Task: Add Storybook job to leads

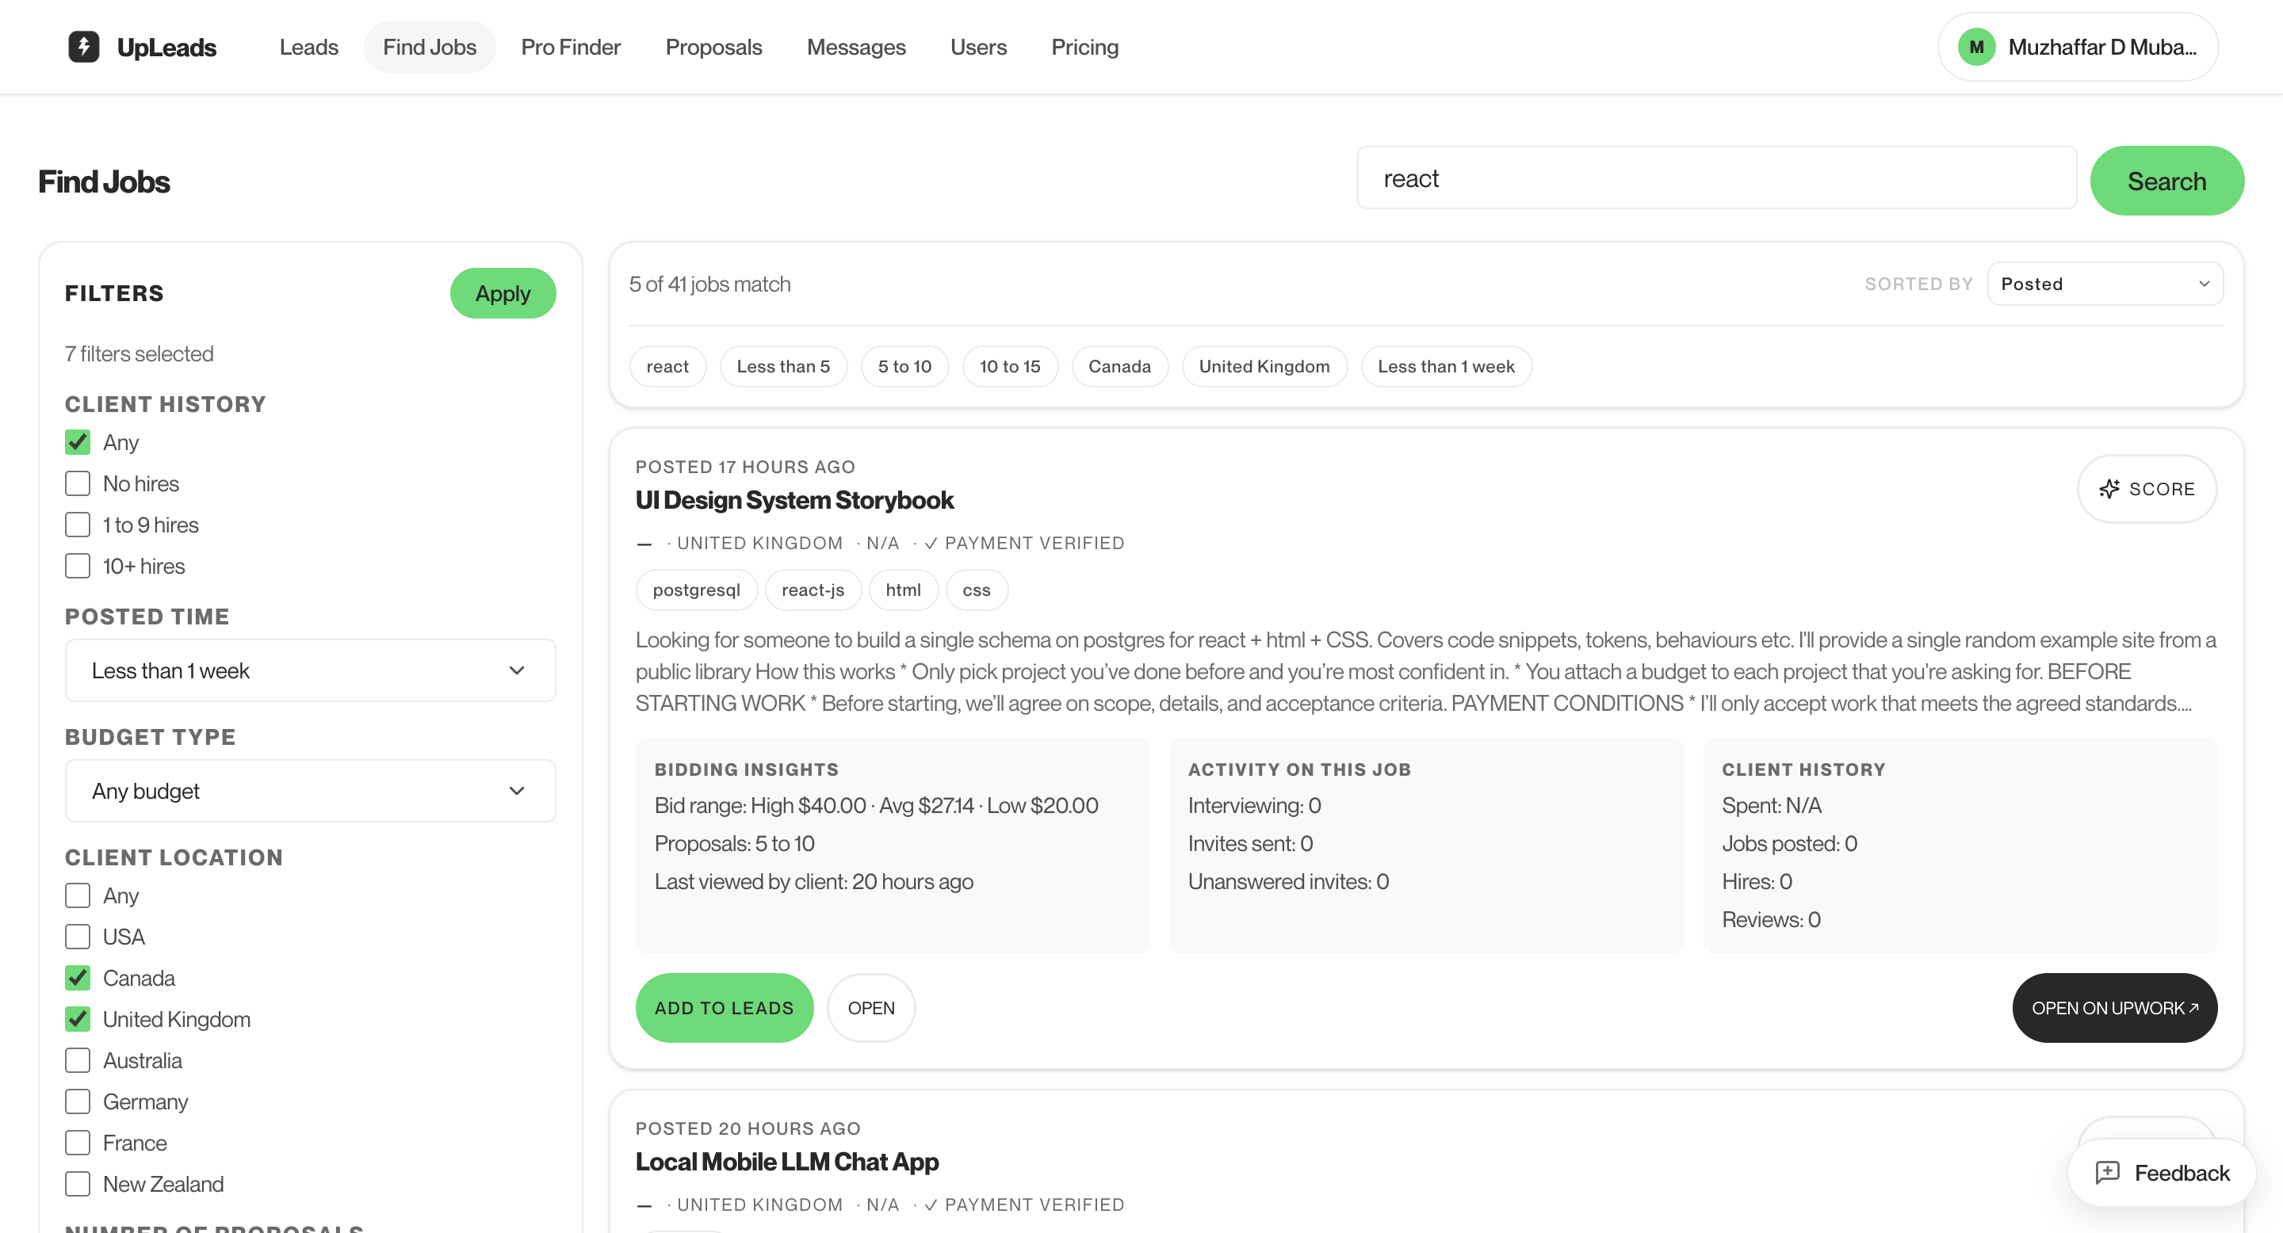Action: point(724,1007)
